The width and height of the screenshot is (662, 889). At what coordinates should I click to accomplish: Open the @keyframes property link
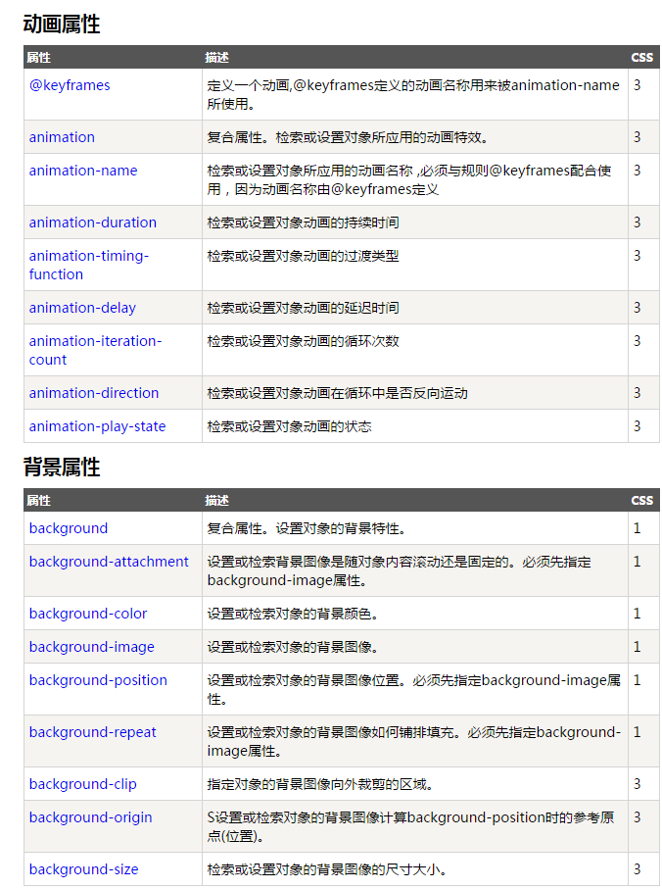point(70,85)
